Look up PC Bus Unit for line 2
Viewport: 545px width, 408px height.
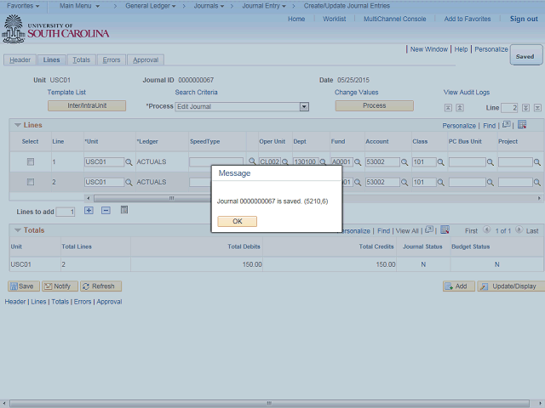(x=490, y=182)
